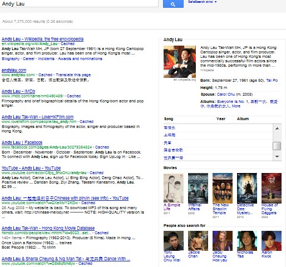This screenshot has height=267, width=286.
Task: Jump to Awards and nominations section link
Action: pos(80,59)
